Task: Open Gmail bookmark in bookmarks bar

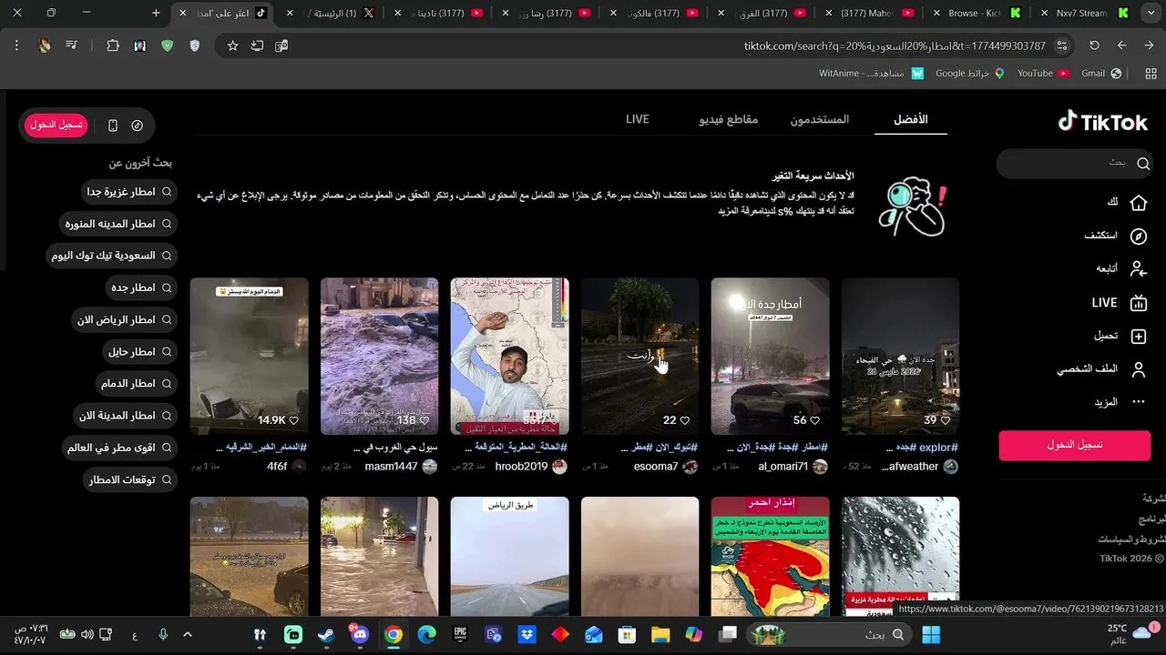Action: pos(1101,73)
